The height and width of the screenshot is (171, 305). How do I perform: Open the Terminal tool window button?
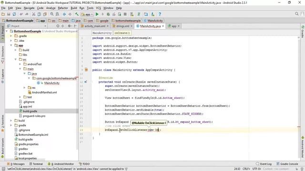coord(36,164)
